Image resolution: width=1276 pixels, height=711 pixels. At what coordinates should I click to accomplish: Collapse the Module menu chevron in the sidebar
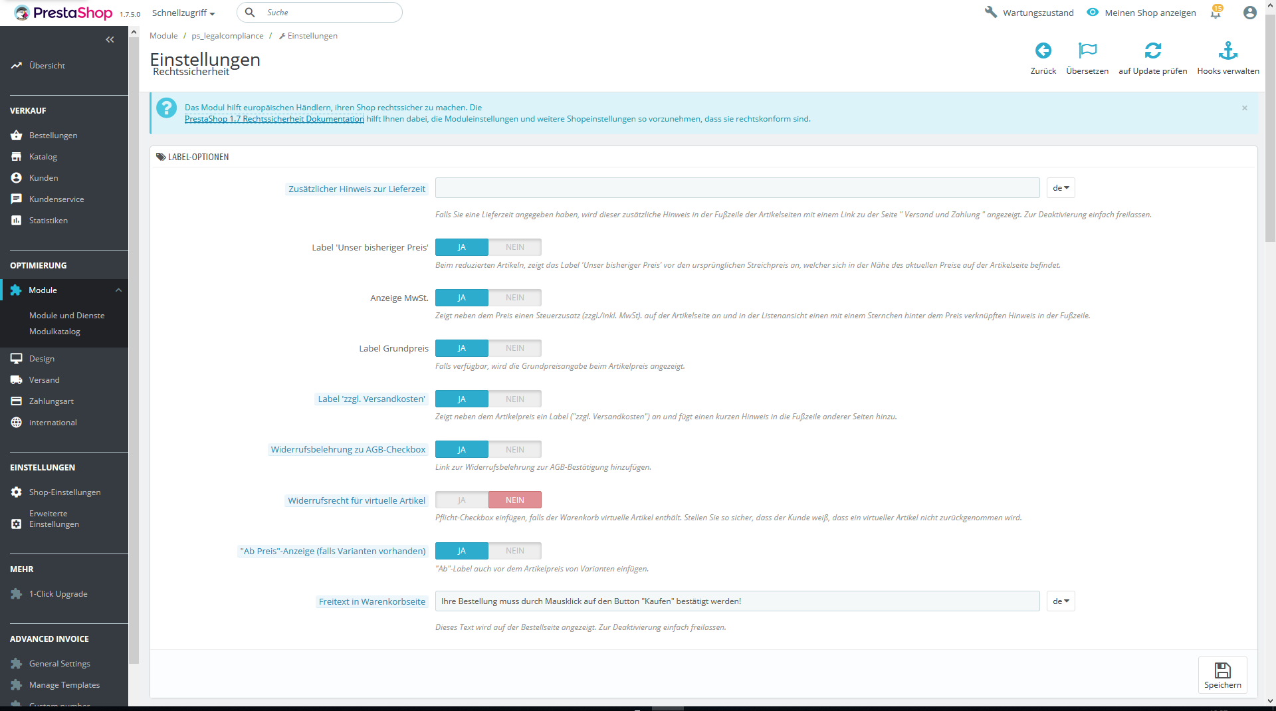[x=118, y=290]
